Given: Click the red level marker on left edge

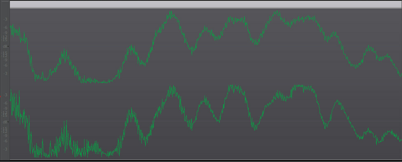Looking at the screenshot, I should (x=0, y=96).
